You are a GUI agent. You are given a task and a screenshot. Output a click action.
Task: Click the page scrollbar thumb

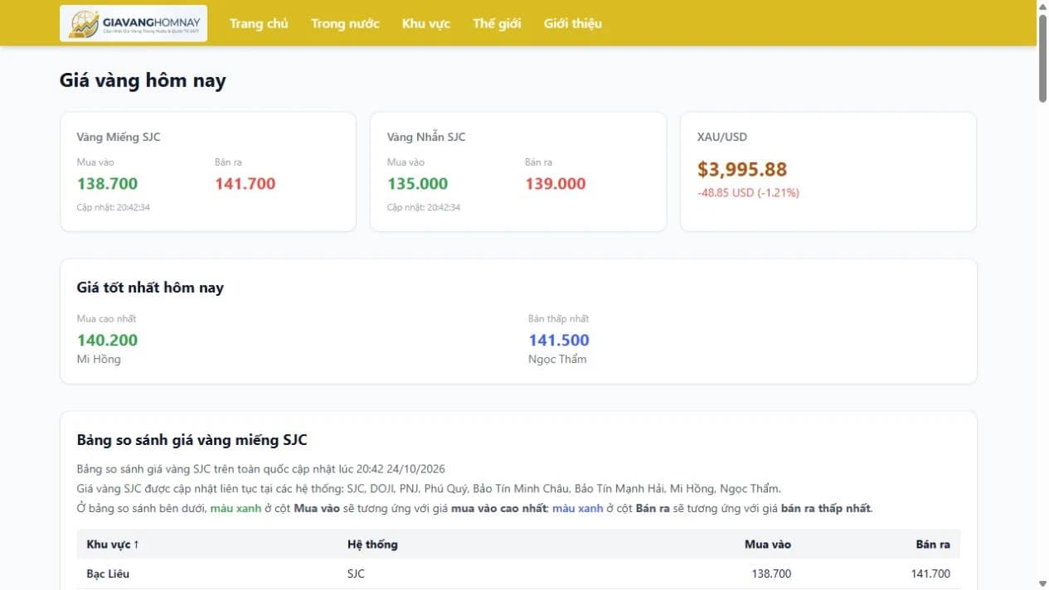pyautogui.click(x=1042, y=58)
